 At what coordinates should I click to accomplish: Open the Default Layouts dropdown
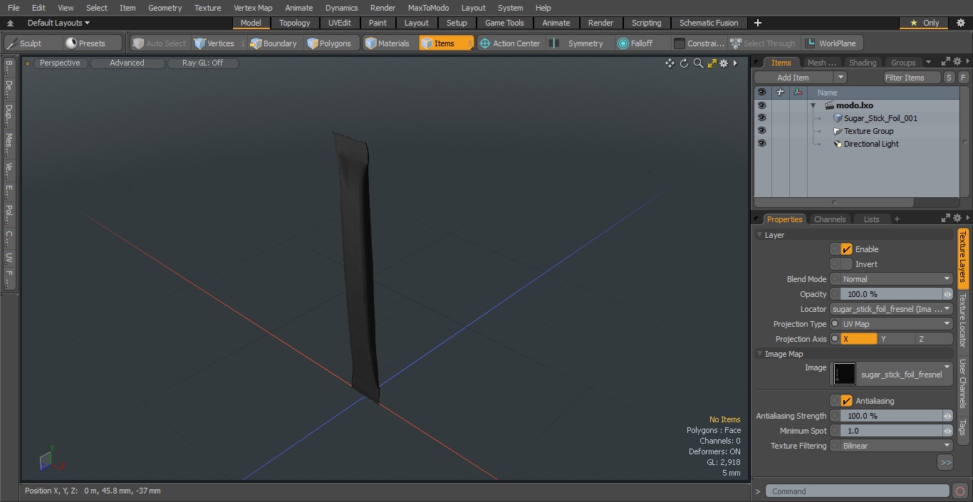[58, 23]
